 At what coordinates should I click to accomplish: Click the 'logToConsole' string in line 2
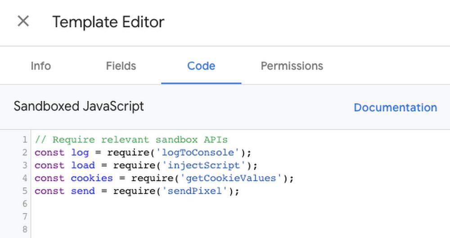(x=198, y=153)
